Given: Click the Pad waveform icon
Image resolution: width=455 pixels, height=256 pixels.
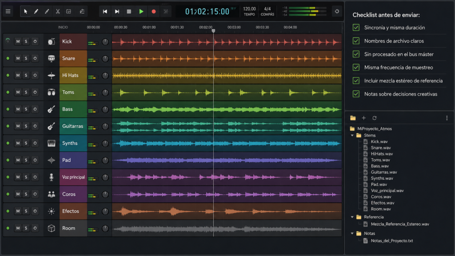Looking at the screenshot, I should [x=52, y=160].
